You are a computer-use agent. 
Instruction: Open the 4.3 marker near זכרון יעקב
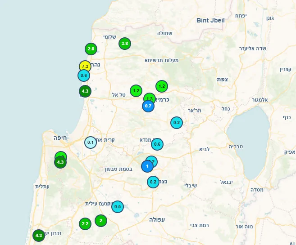tap(39, 235)
